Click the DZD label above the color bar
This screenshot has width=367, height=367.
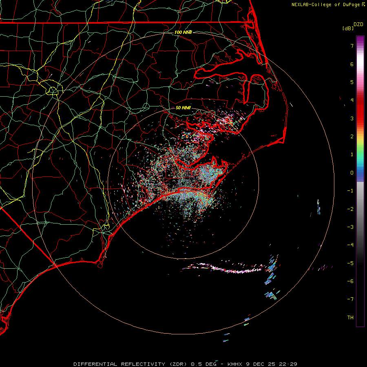(358, 24)
